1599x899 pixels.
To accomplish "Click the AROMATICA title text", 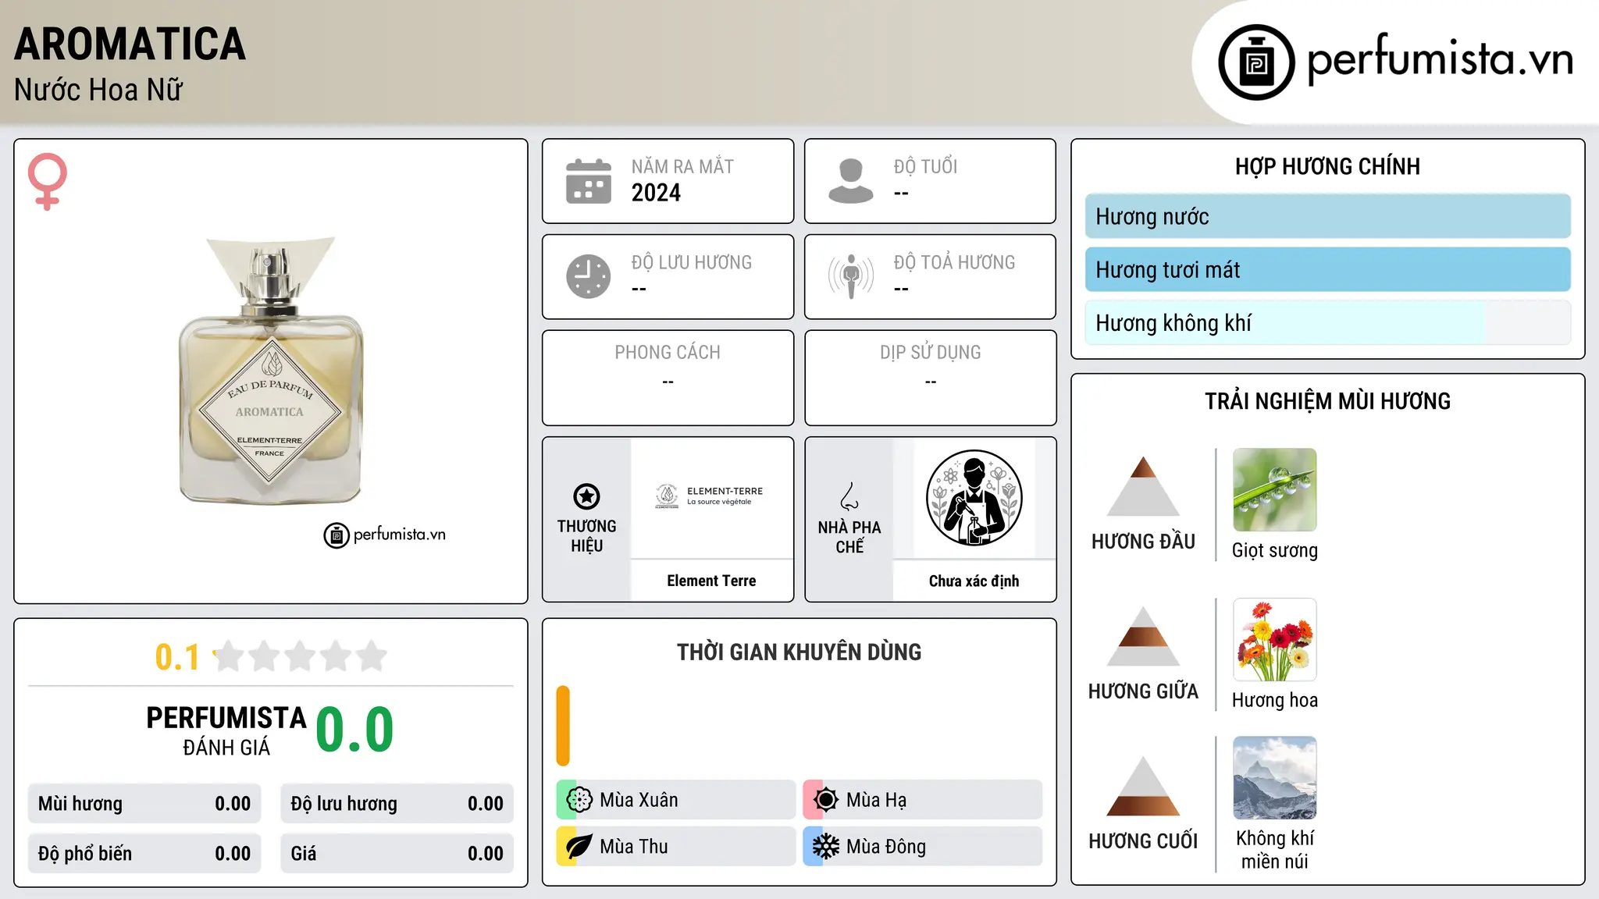I will pos(130,44).
